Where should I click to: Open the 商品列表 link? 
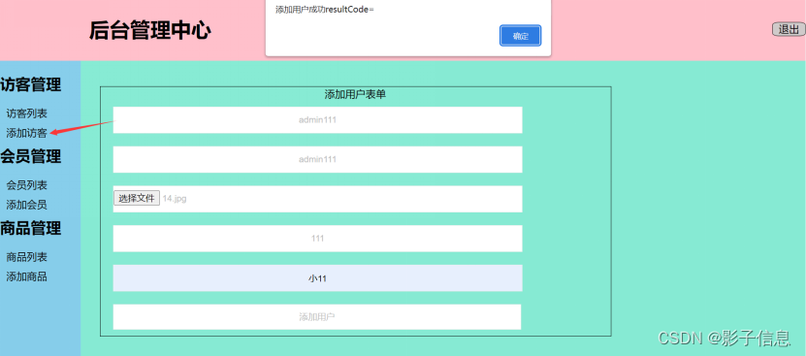[27, 257]
